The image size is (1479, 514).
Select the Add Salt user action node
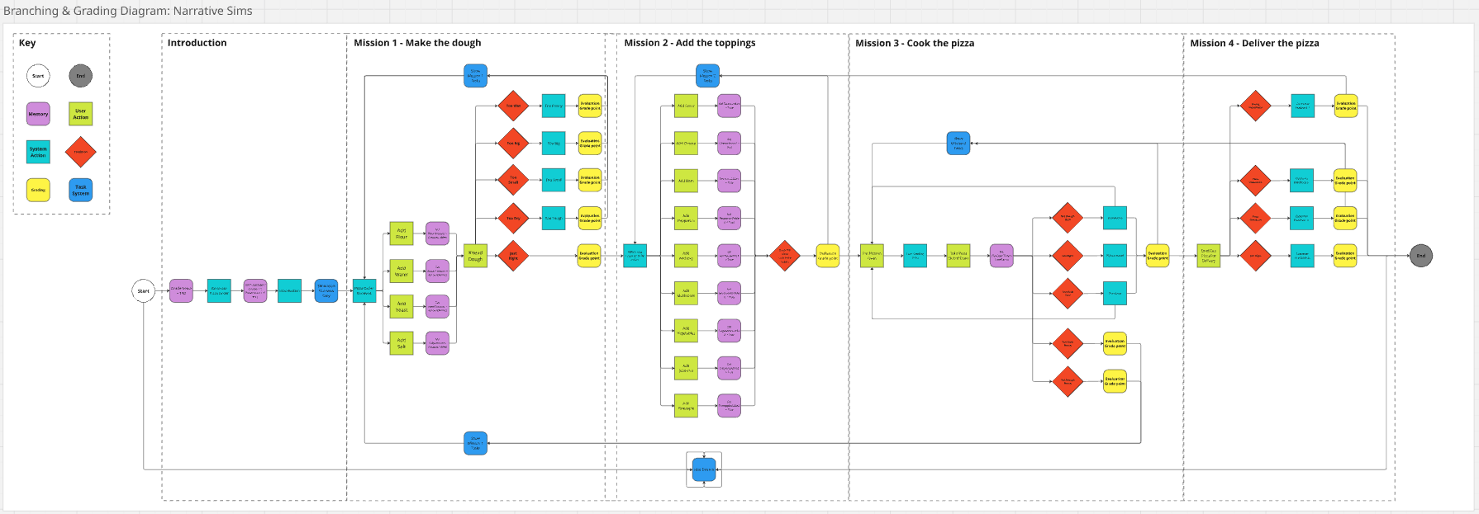click(402, 343)
